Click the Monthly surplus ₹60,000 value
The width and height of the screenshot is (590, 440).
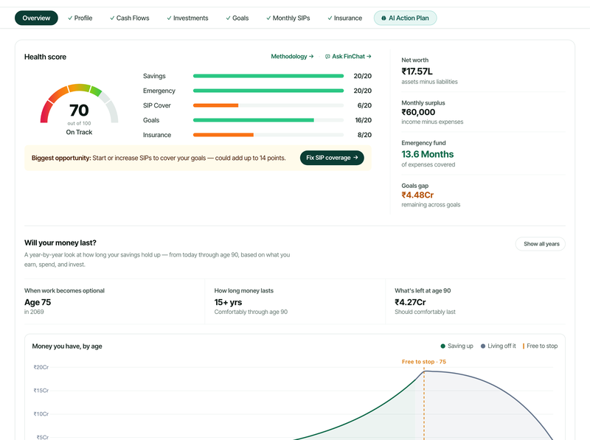tap(418, 112)
